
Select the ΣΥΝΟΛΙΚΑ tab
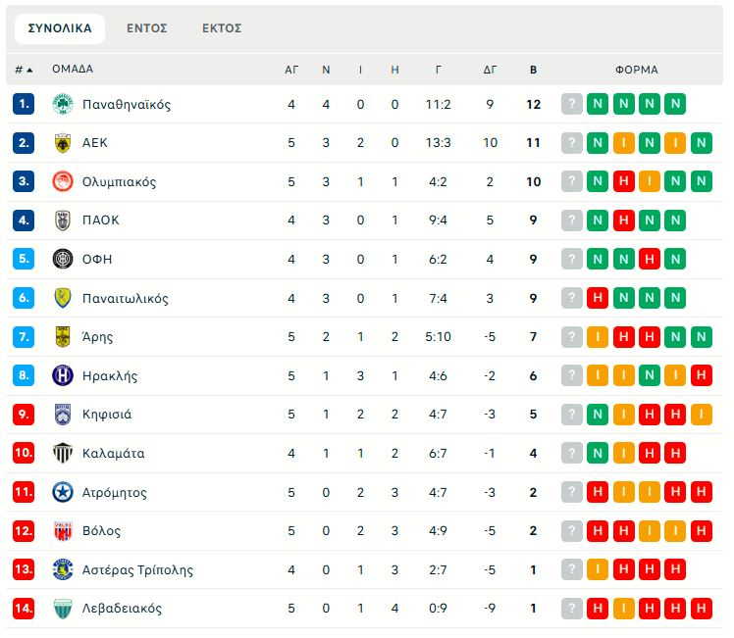pyautogui.click(x=60, y=28)
